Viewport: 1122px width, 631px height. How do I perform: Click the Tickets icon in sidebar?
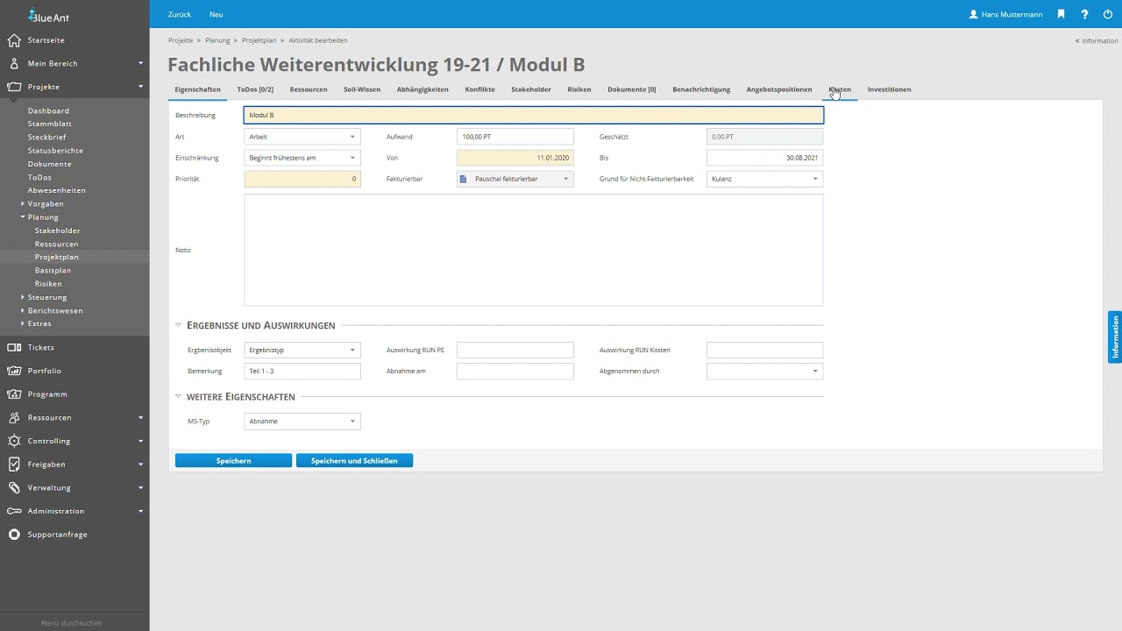click(14, 348)
